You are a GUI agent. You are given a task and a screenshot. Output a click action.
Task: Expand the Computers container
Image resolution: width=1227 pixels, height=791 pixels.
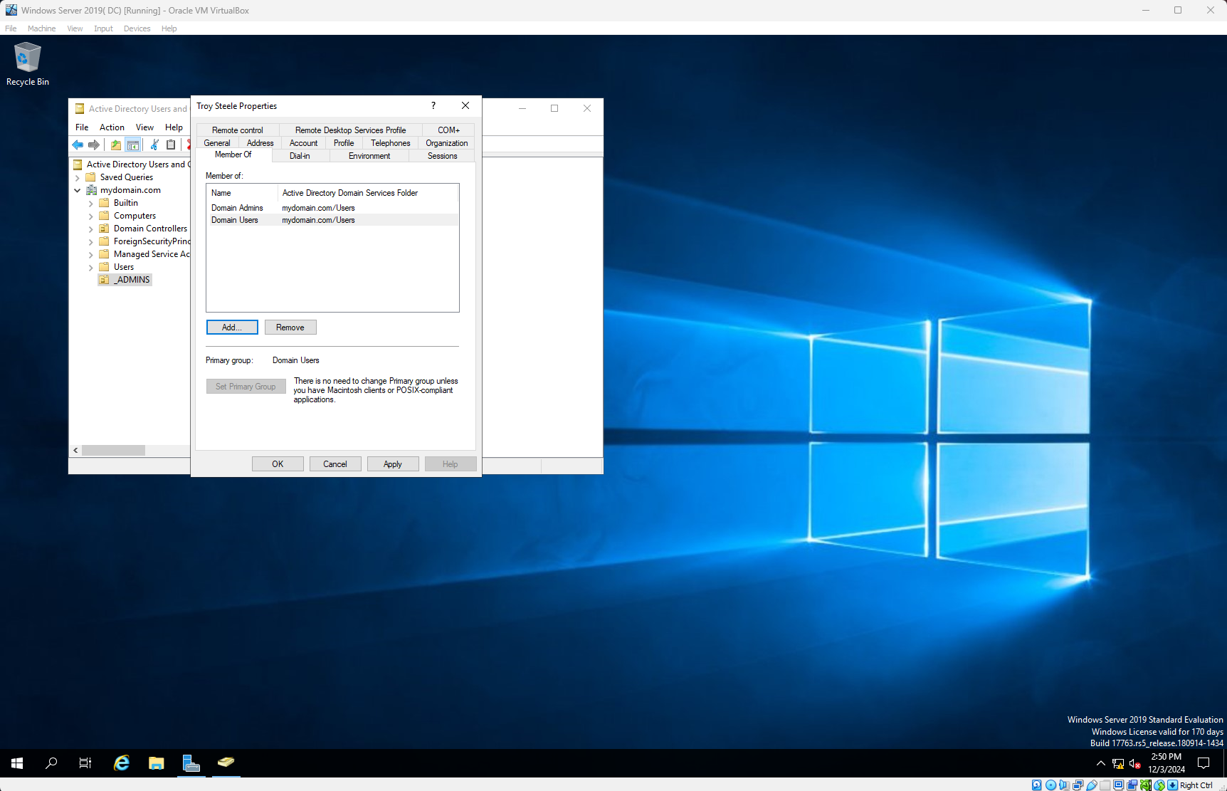[x=91, y=216]
